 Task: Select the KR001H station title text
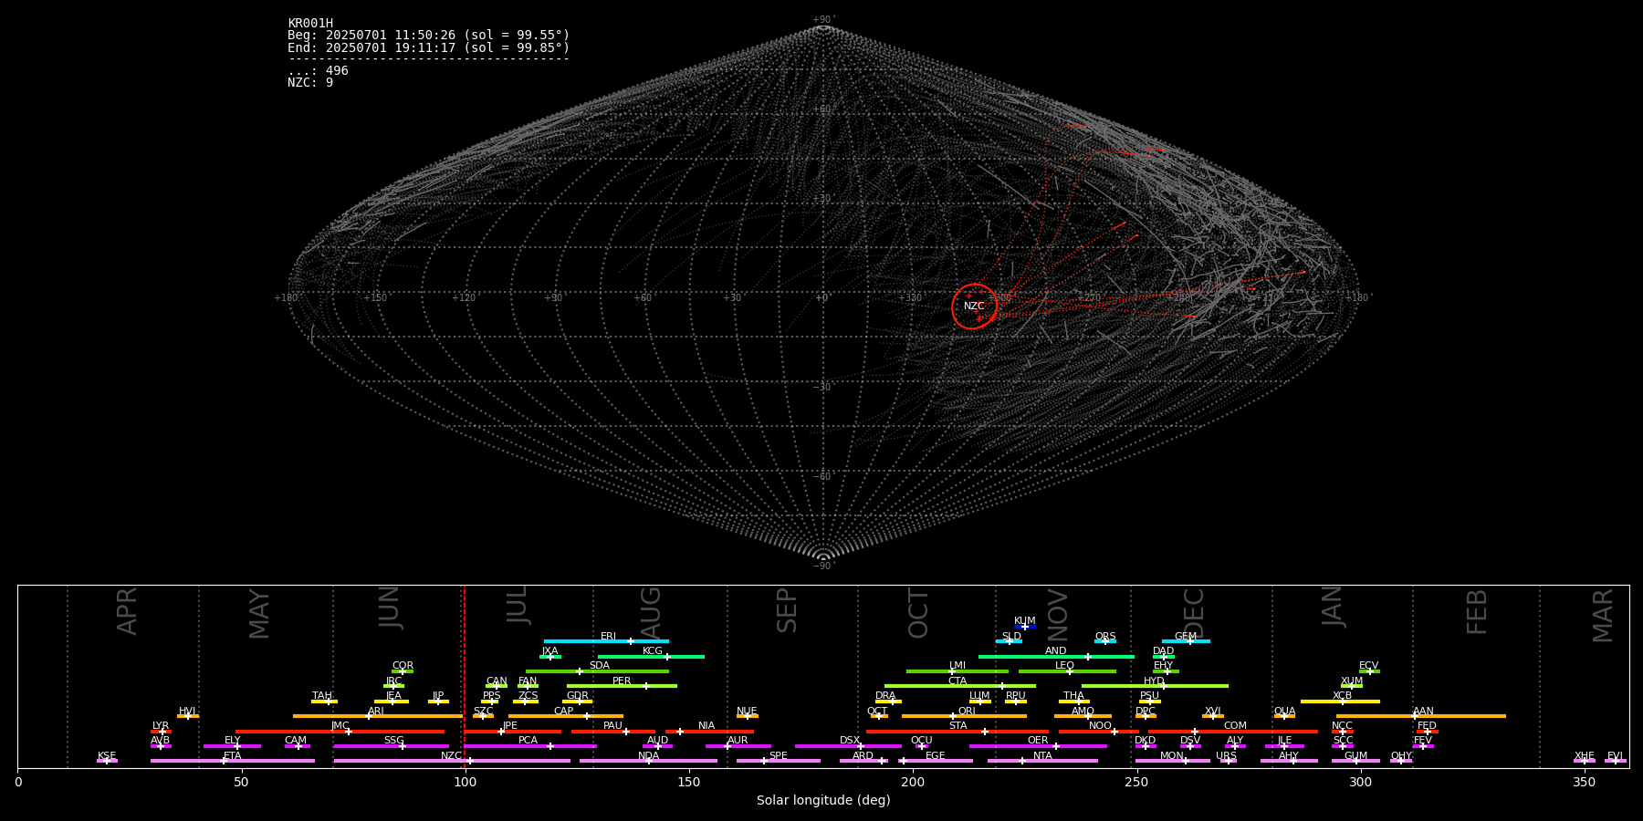(310, 24)
